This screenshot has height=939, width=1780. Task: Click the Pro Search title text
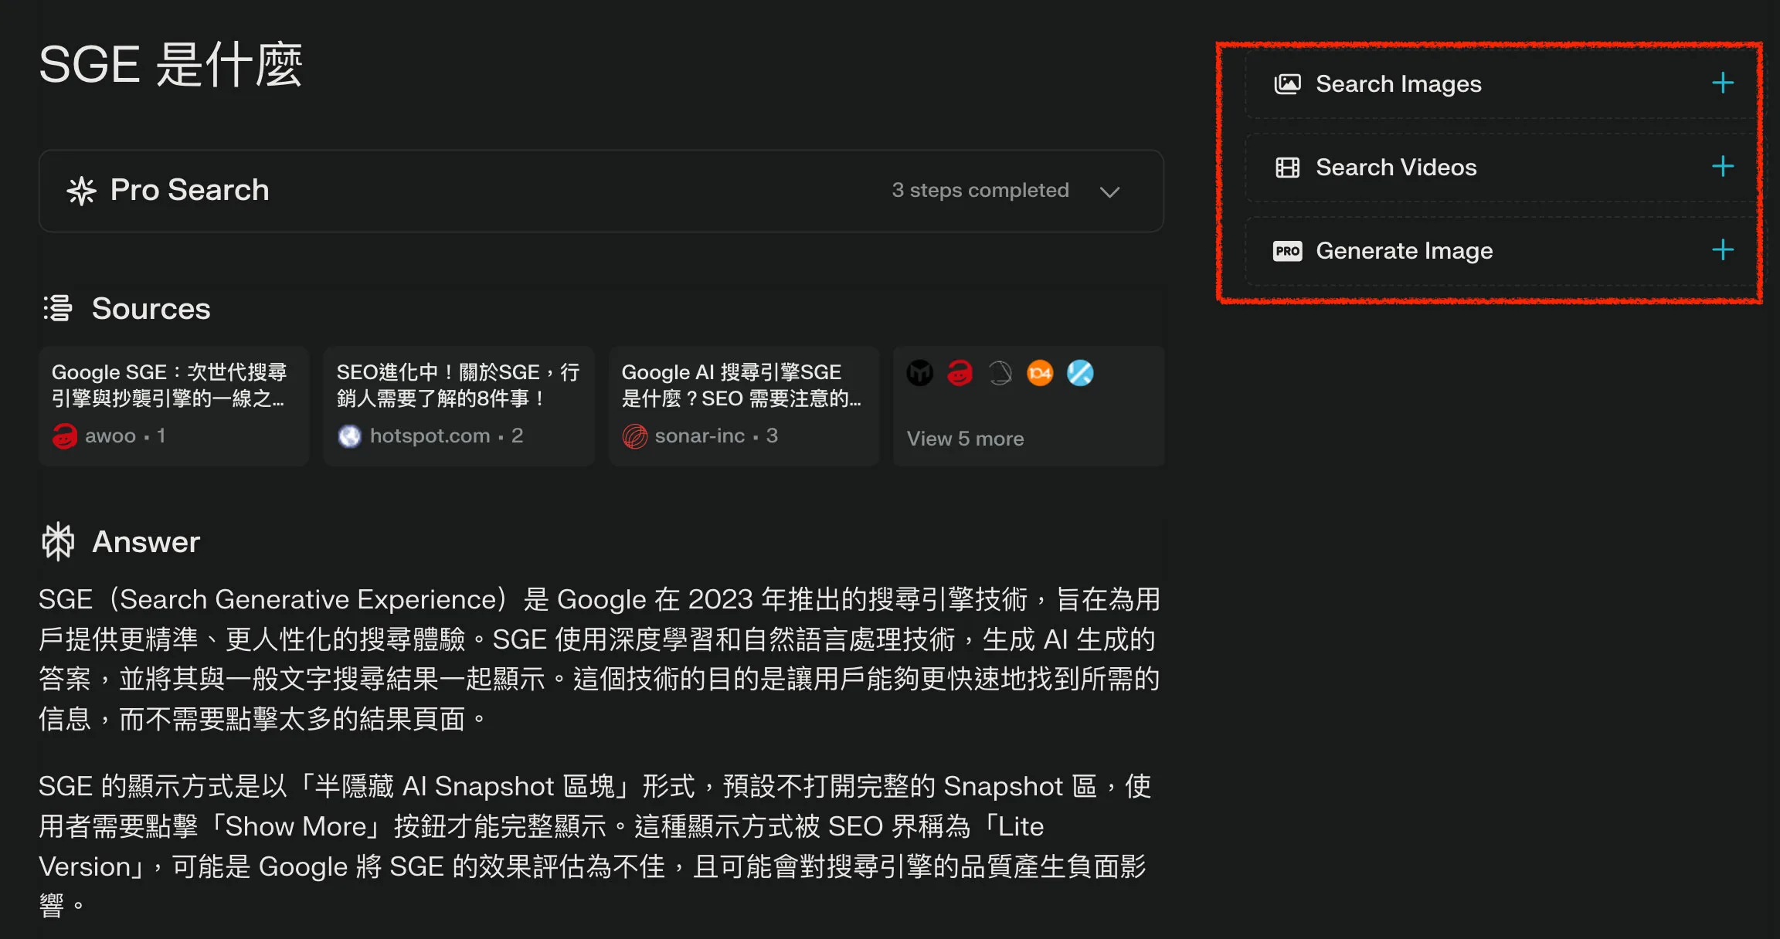tap(190, 190)
